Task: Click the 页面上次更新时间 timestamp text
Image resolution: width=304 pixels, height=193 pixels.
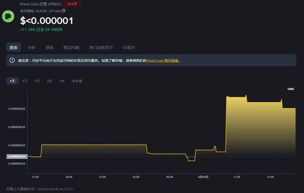Action: (x=40, y=189)
